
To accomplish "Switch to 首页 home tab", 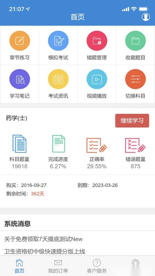I will [19, 266].
